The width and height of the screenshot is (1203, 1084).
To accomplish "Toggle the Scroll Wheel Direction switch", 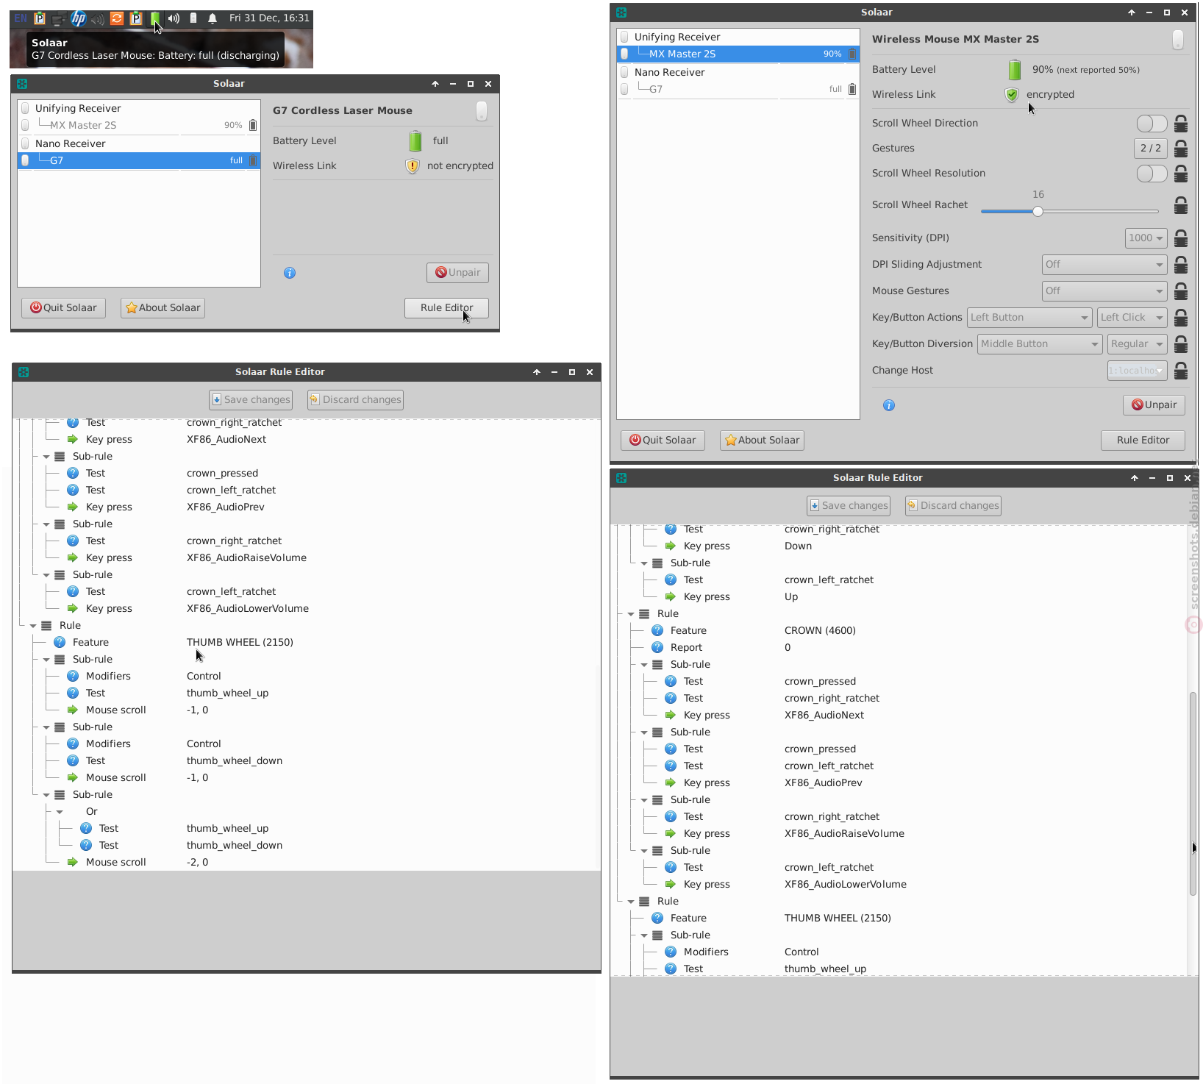I will coord(1152,124).
